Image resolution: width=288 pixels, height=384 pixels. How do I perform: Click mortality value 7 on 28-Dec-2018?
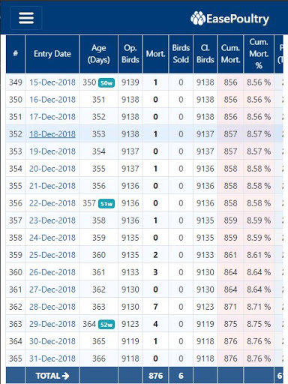pos(155,307)
